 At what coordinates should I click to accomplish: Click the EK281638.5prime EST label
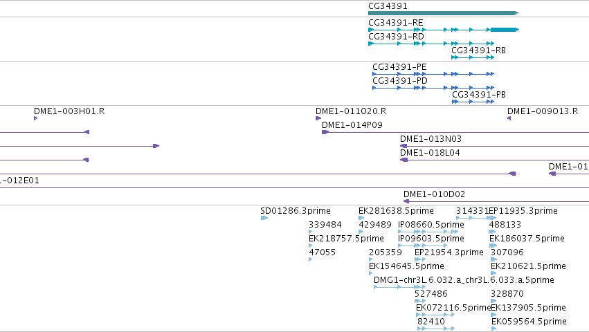396,211
